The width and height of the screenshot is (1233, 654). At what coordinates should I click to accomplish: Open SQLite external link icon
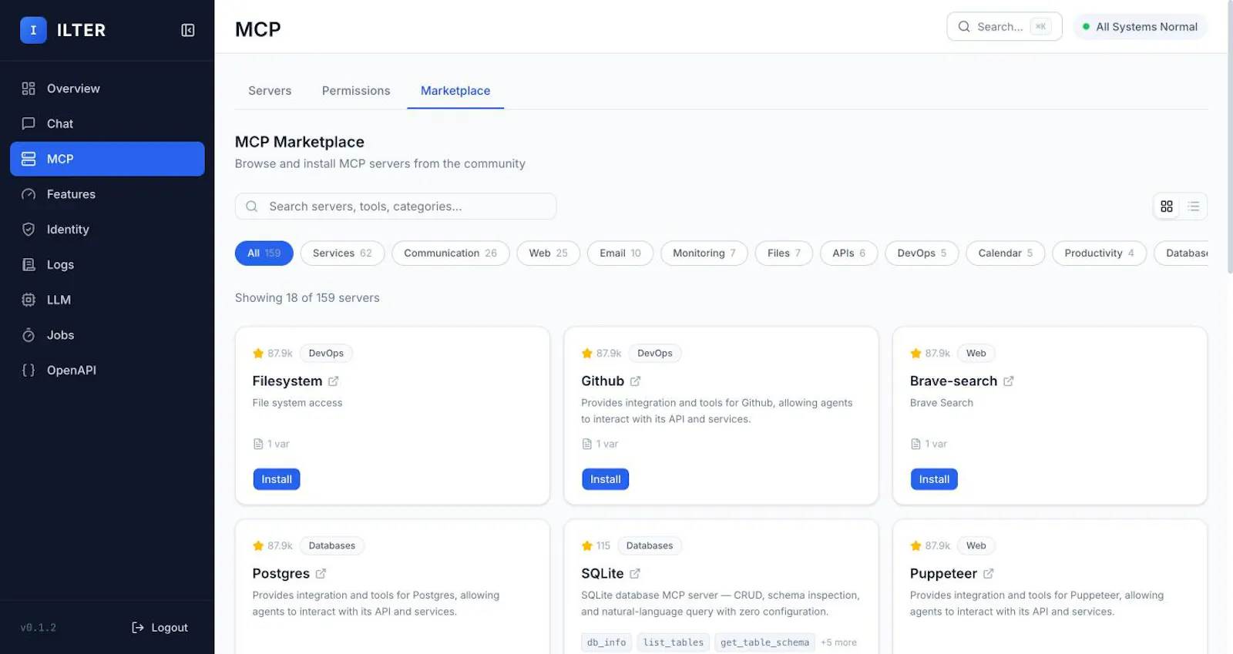pyautogui.click(x=635, y=574)
